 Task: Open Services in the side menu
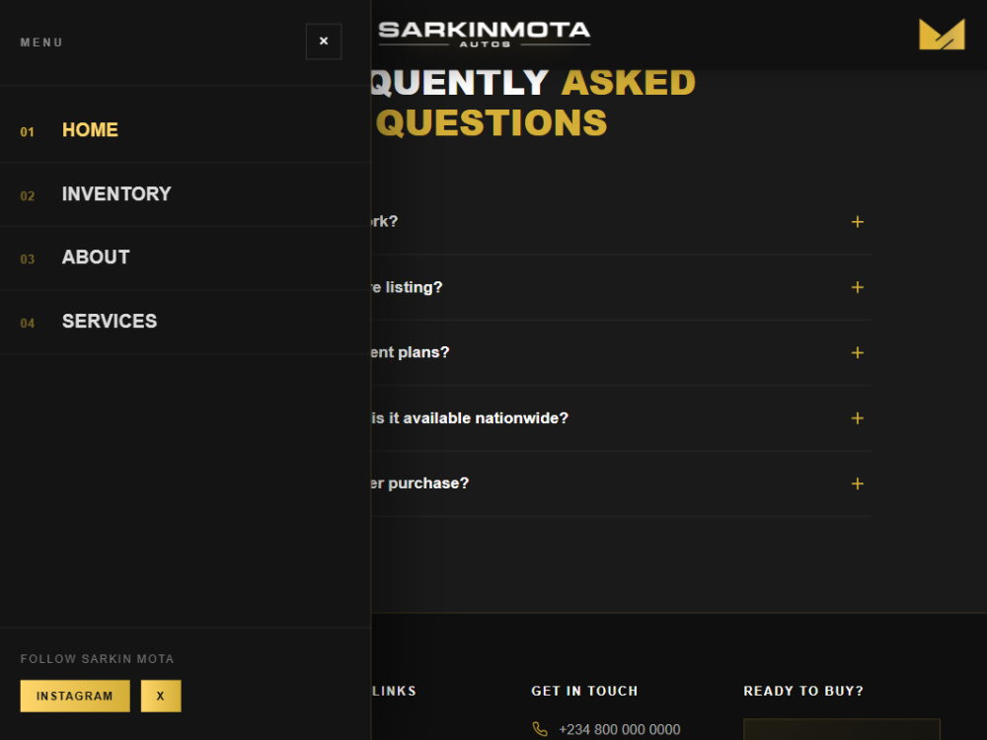coord(110,321)
